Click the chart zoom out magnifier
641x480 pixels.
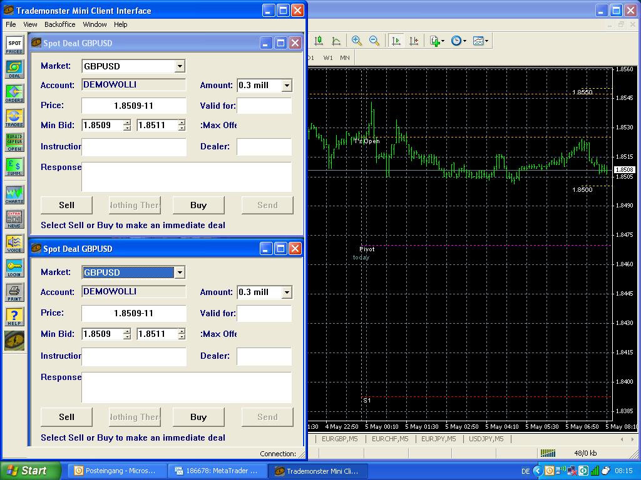[374, 41]
